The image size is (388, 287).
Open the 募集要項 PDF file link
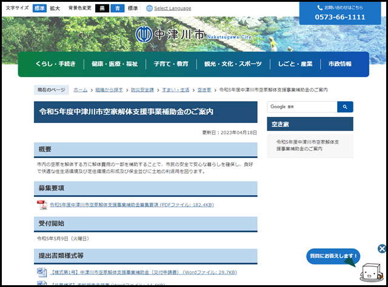click(132, 205)
